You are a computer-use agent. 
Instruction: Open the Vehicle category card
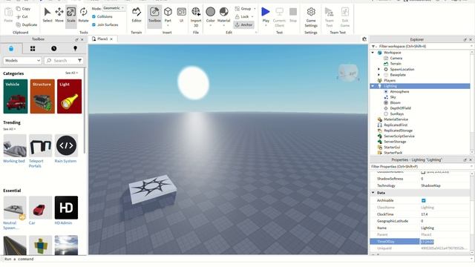click(16, 96)
